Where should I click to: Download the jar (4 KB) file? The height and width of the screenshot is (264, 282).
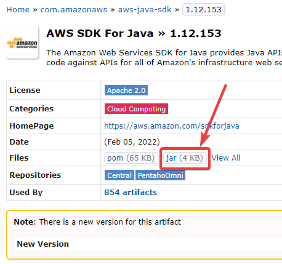point(185,158)
